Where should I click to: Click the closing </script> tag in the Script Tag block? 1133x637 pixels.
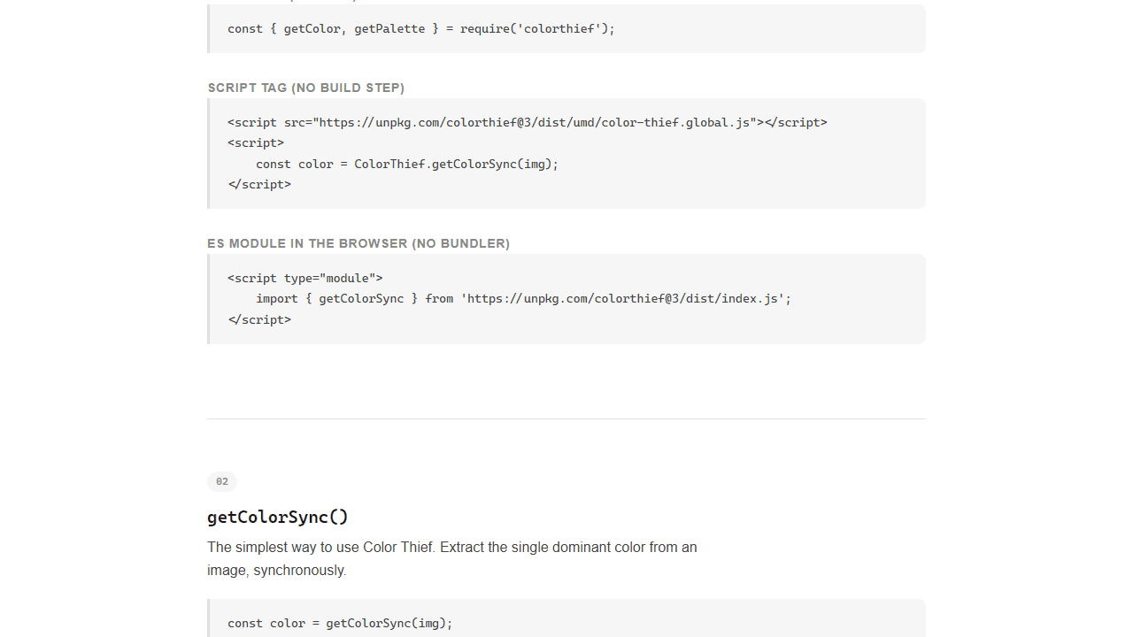click(259, 184)
